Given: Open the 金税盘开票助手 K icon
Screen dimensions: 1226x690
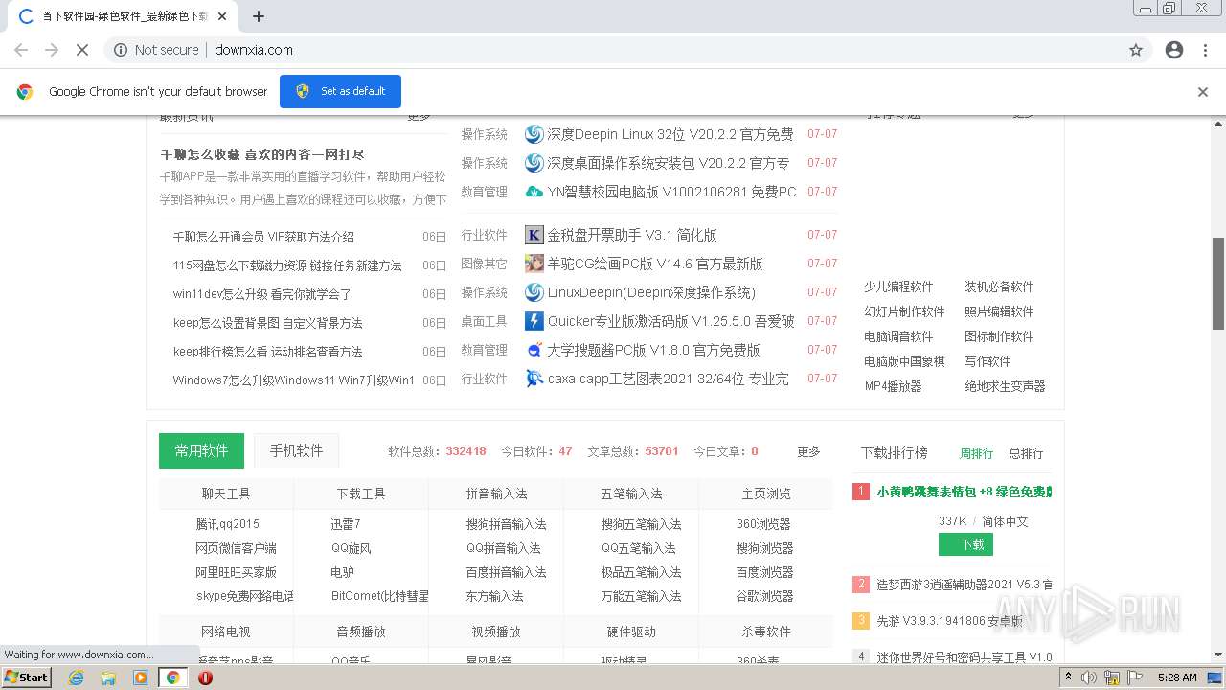Looking at the screenshot, I should (534, 235).
